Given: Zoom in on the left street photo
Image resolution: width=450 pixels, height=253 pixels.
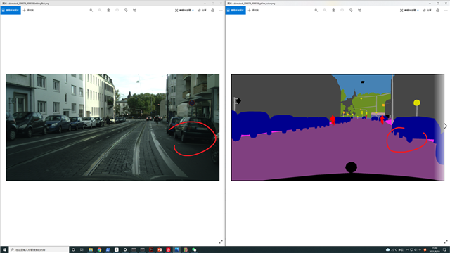Looking at the screenshot, I should pos(91,11).
